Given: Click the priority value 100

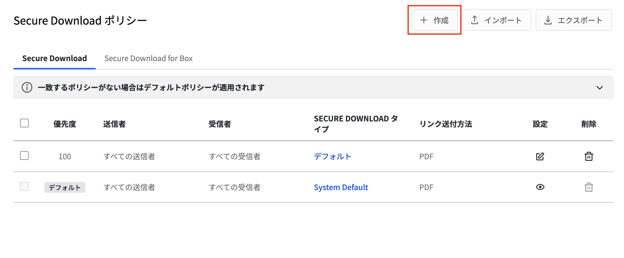Looking at the screenshot, I should [65, 157].
